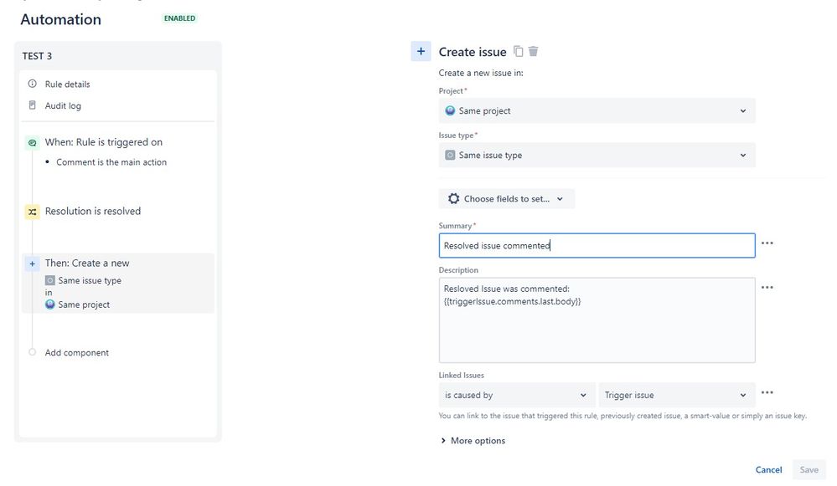Open Audit log in the sidebar
Viewport: 837px width, 486px height.
click(63, 105)
